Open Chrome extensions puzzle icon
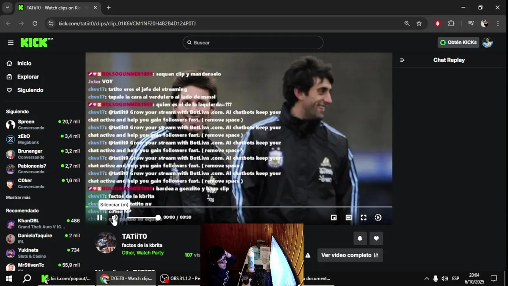Viewport: 508px width, 286px height. coord(451,23)
